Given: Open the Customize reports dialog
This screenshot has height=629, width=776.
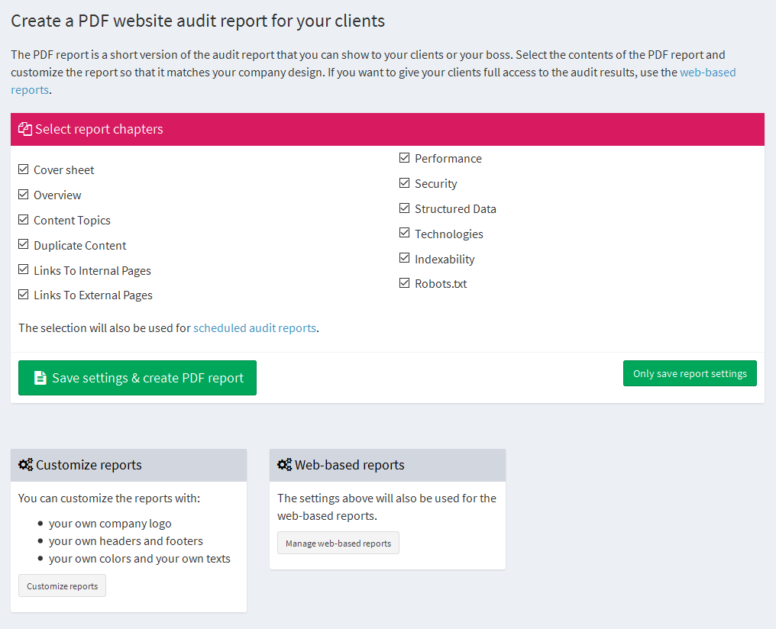Looking at the screenshot, I should [62, 585].
